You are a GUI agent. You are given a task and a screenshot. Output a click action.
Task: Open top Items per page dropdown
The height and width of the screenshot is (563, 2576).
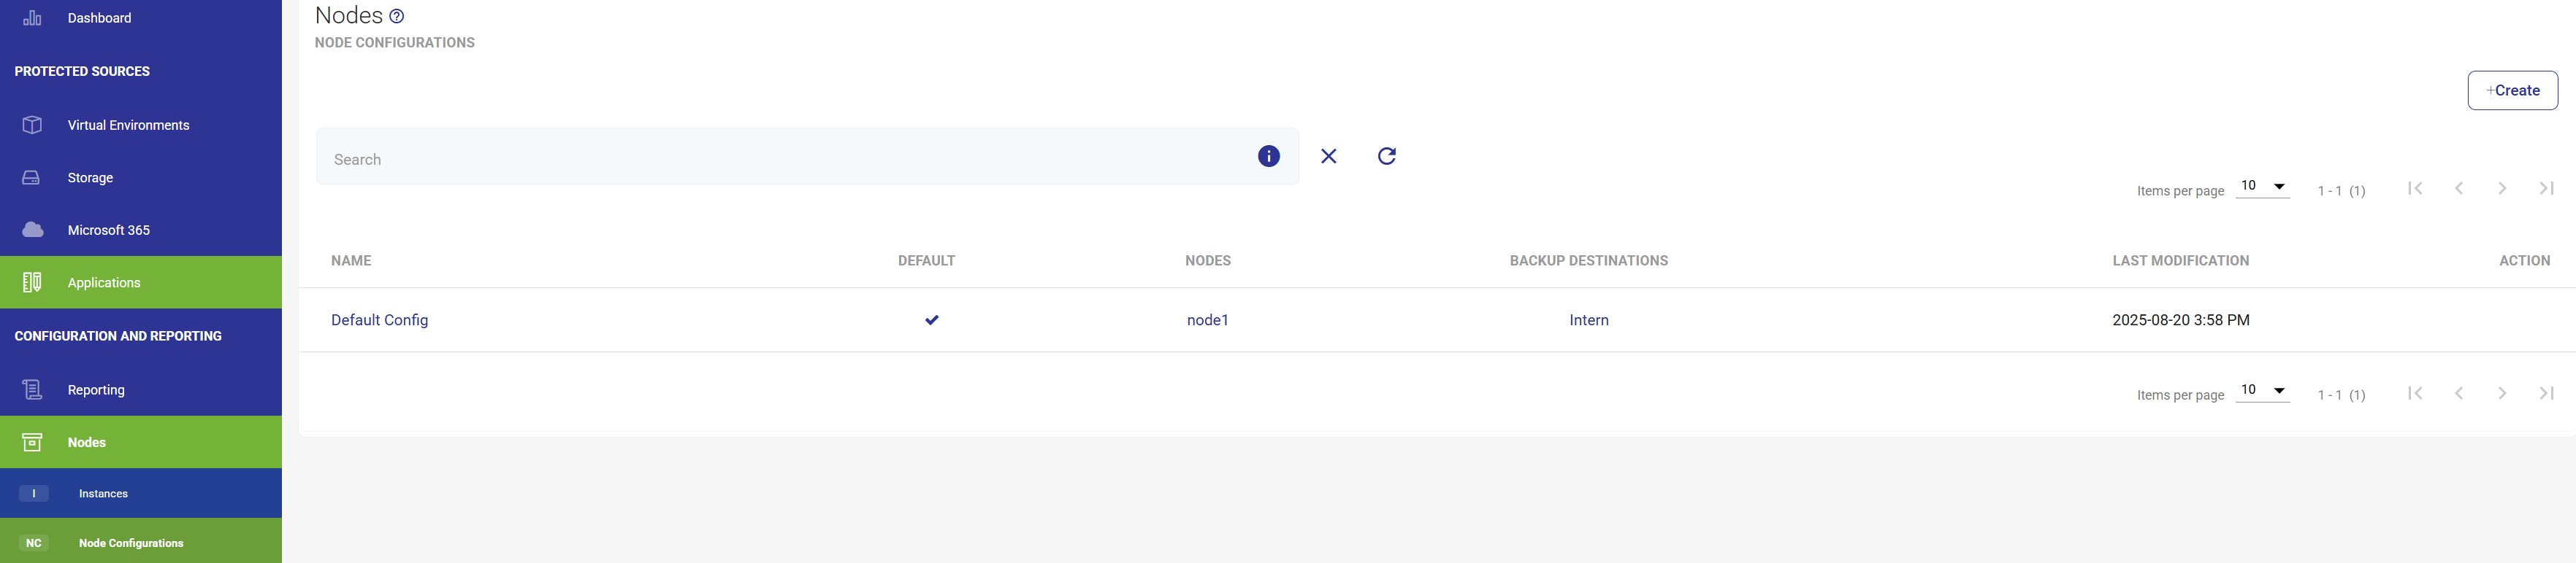pos(2262,187)
